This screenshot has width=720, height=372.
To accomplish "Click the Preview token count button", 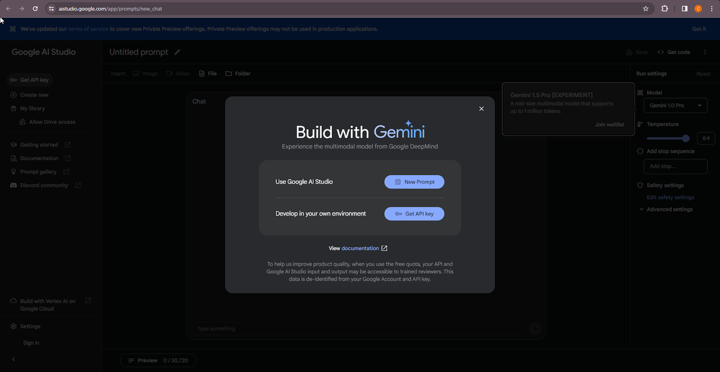I will click(158, 361).
